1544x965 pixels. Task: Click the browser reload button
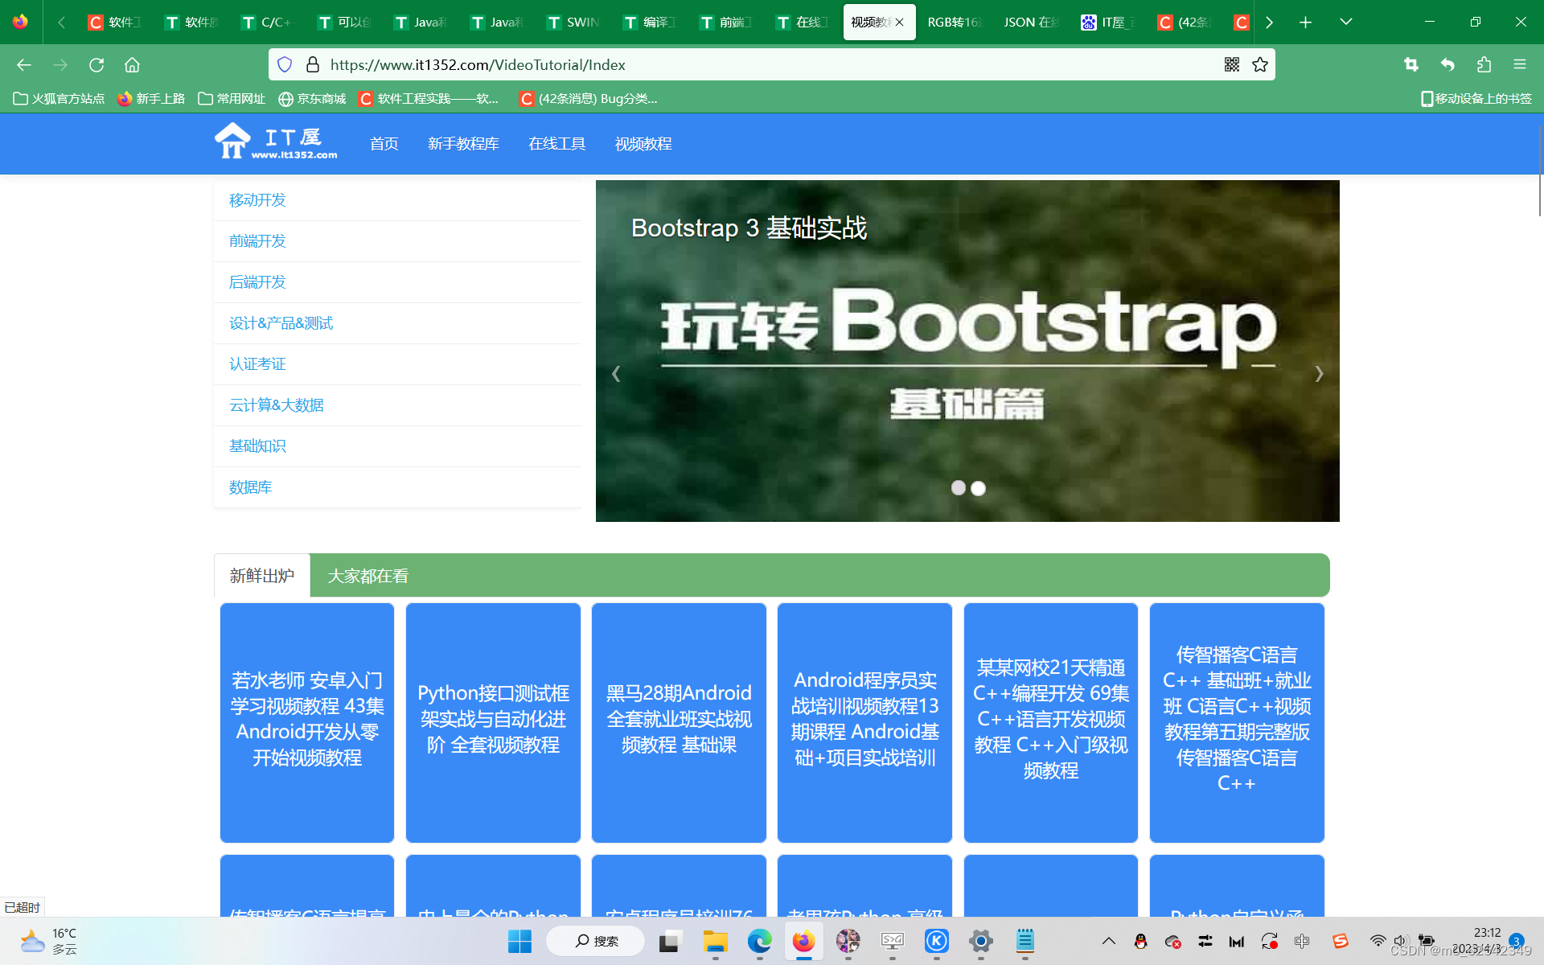(96, 64)
